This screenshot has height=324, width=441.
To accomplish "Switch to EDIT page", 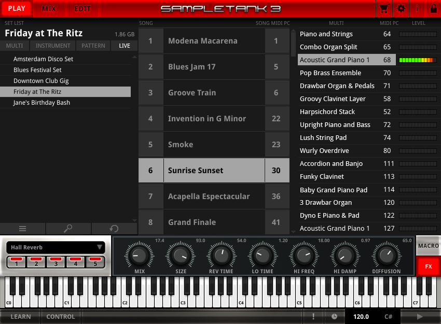I will click(82, 9).
